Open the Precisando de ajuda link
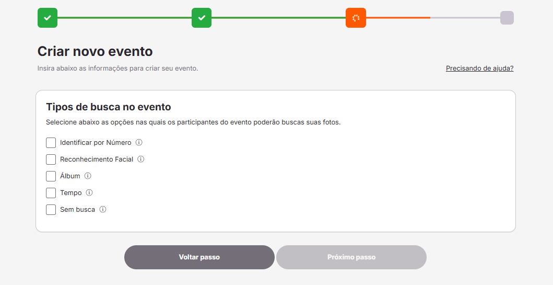 pyautogui.click(x=479, y=68)
